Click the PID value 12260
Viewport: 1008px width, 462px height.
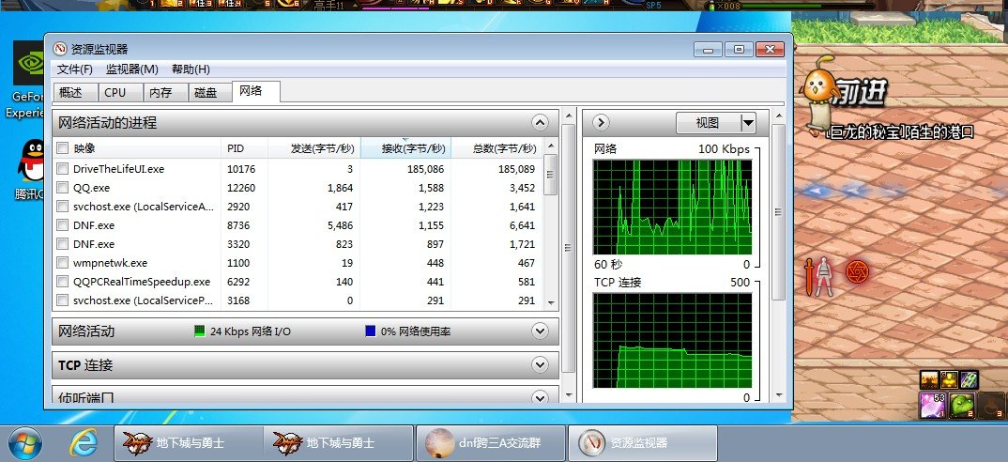tap(241, 188)
